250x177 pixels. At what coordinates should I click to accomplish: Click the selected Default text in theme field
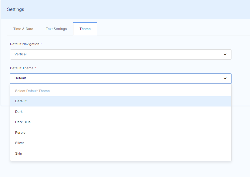pos(20,78)
